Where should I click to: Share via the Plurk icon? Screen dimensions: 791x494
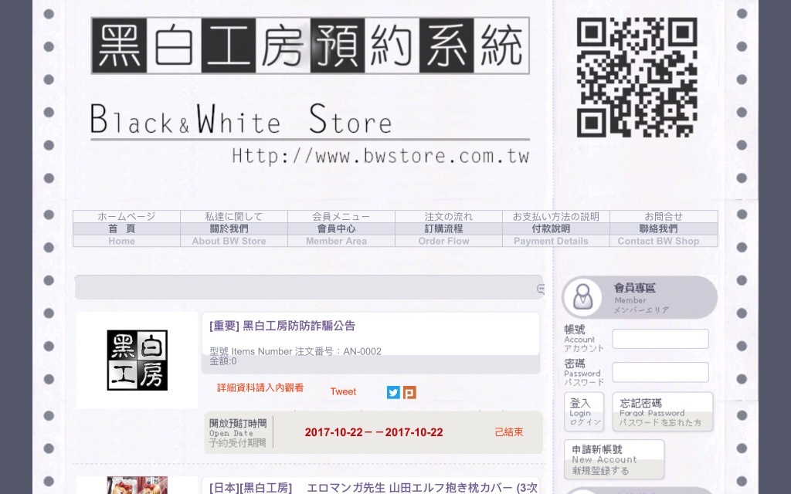[409, 392]
